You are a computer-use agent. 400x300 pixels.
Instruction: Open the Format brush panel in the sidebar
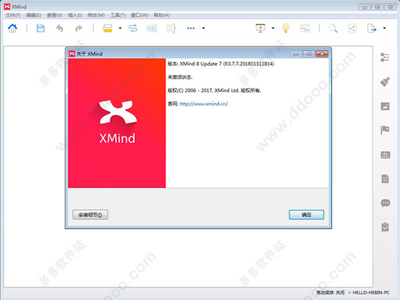point(385,82)
